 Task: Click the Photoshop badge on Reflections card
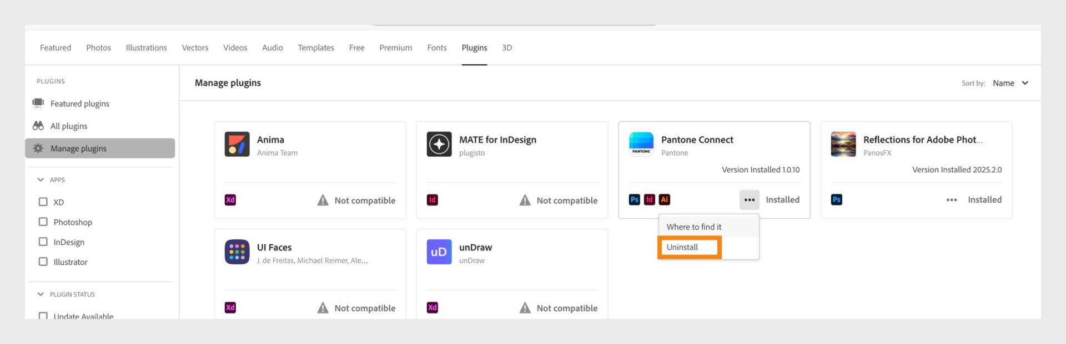pyautogui.click(x=837, y=199)
